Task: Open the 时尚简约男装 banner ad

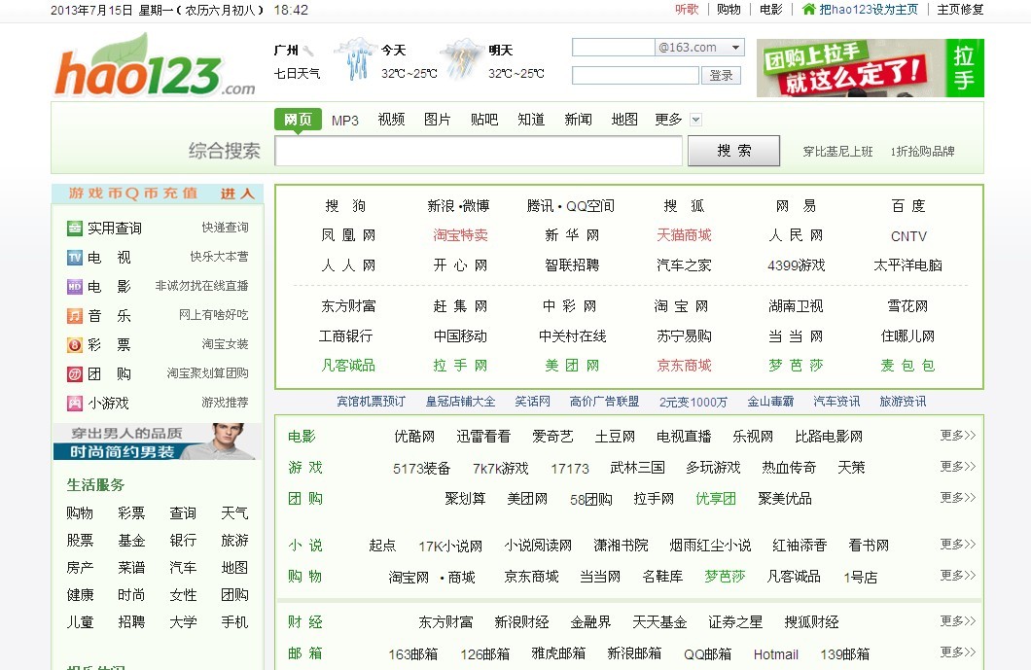Action: pos(158,441)
